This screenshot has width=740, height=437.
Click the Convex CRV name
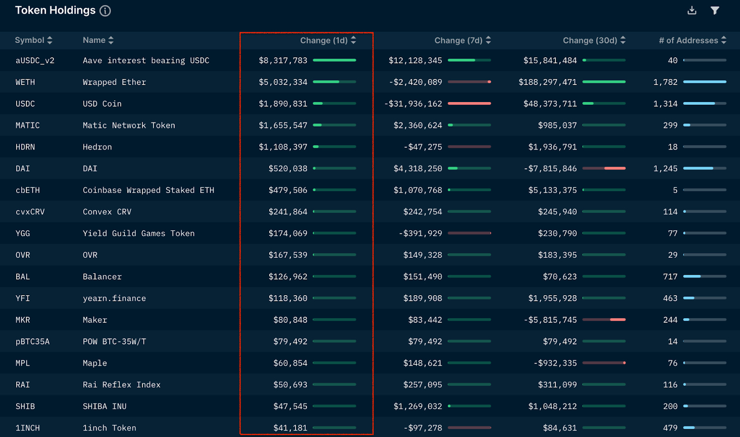click(x=107, y=212)
